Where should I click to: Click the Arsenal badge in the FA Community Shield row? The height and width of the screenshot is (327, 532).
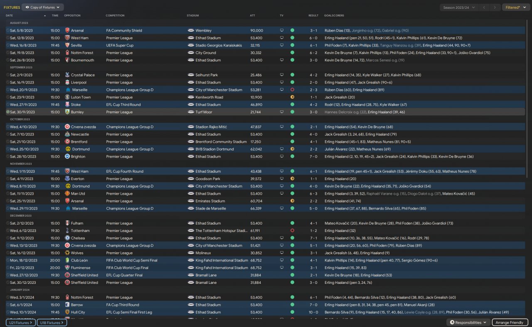[68, 30]
